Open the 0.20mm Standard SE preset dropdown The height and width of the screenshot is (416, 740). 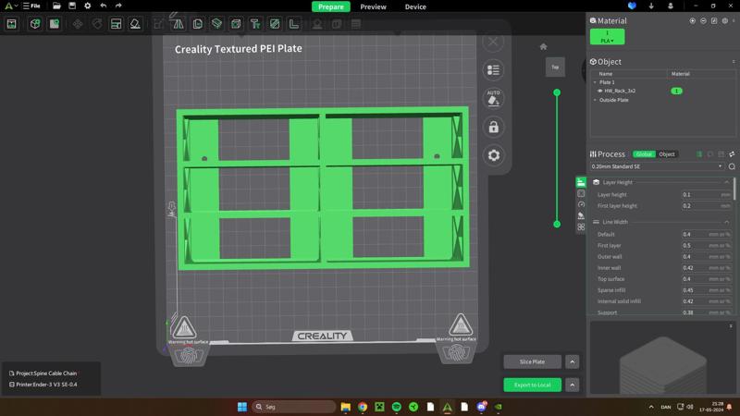pyautogui.click(x=657, y=166)
